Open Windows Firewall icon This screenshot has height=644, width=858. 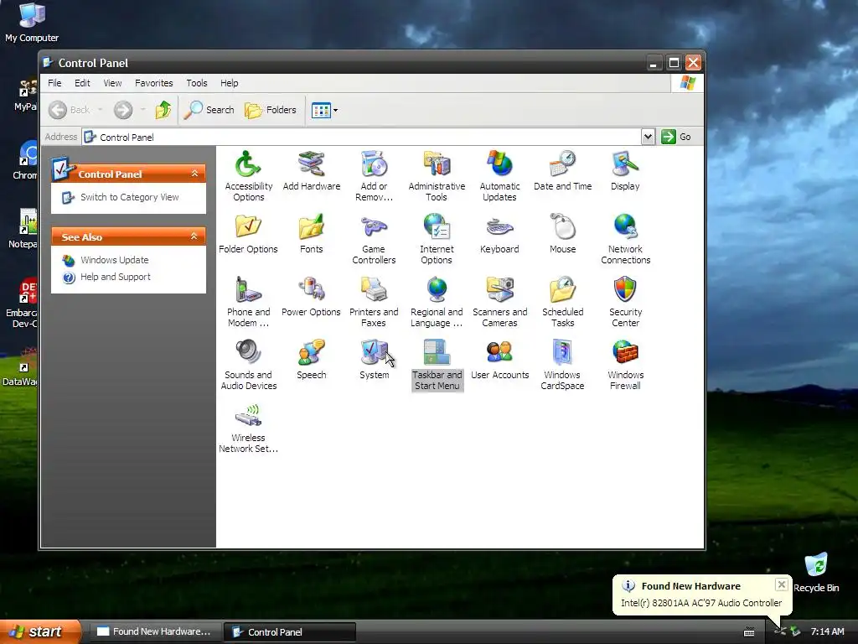[x=625, y=365]
